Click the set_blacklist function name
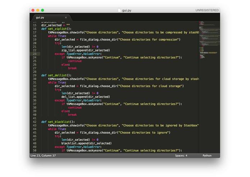This screenshot has height=177, width=250. [x=59, y=122]
